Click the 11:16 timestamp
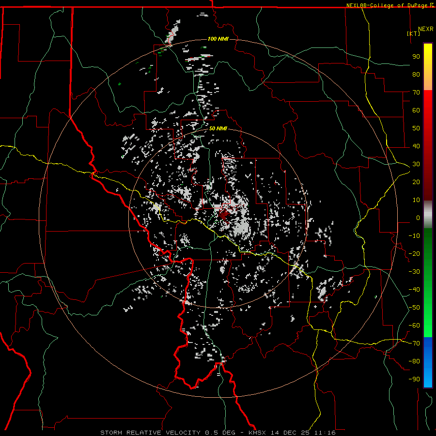The image size is (436, 436). [326, 433]
